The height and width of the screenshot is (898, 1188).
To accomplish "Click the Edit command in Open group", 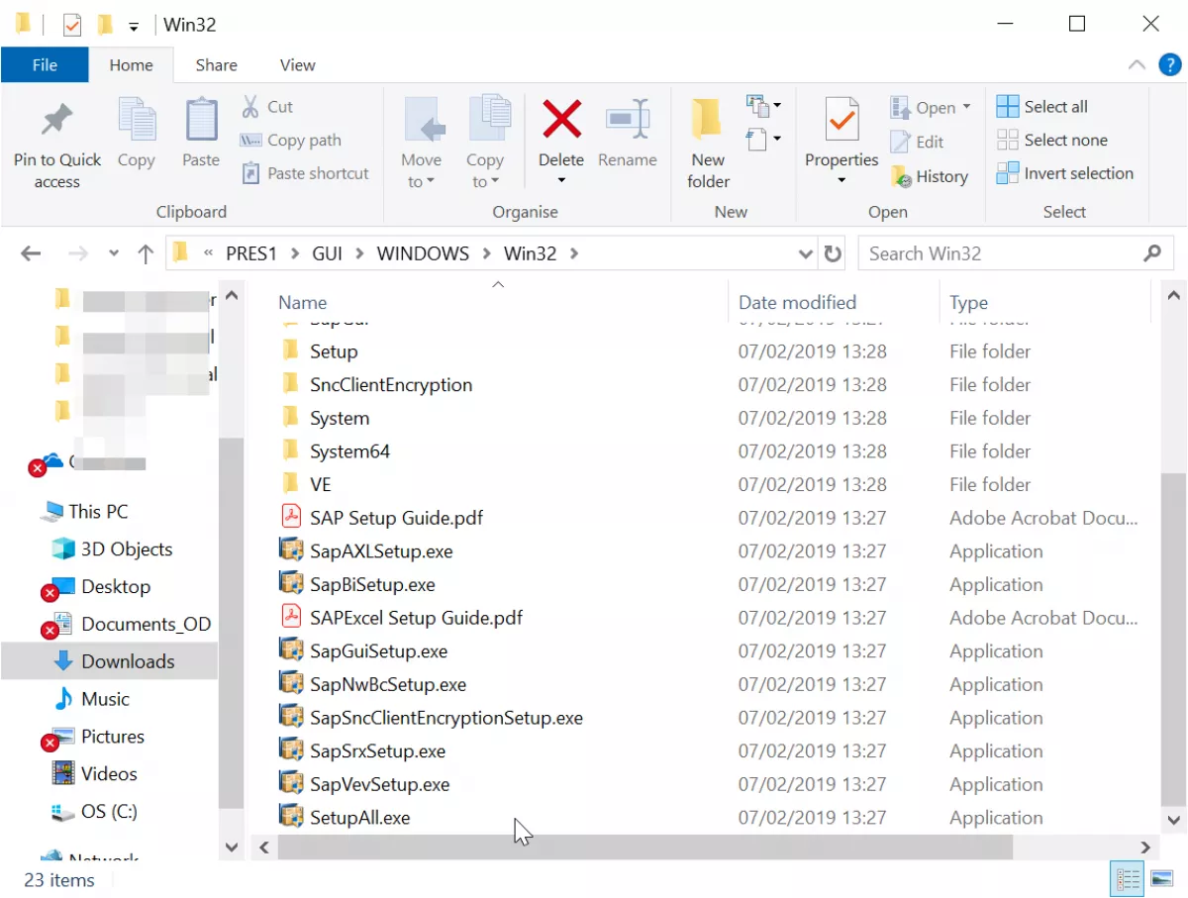I will point(917,142).
